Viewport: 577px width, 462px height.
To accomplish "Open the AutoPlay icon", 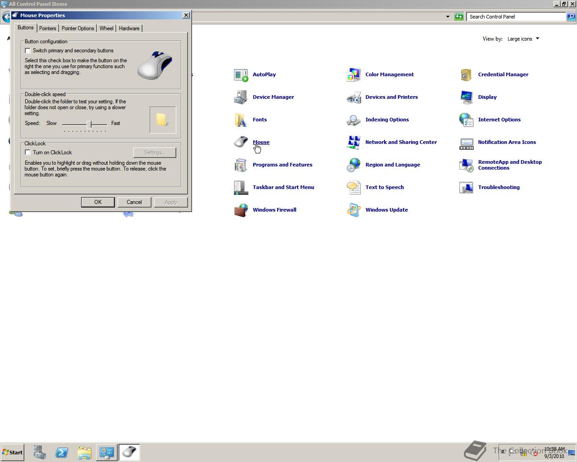I will [x=241, y=75].
